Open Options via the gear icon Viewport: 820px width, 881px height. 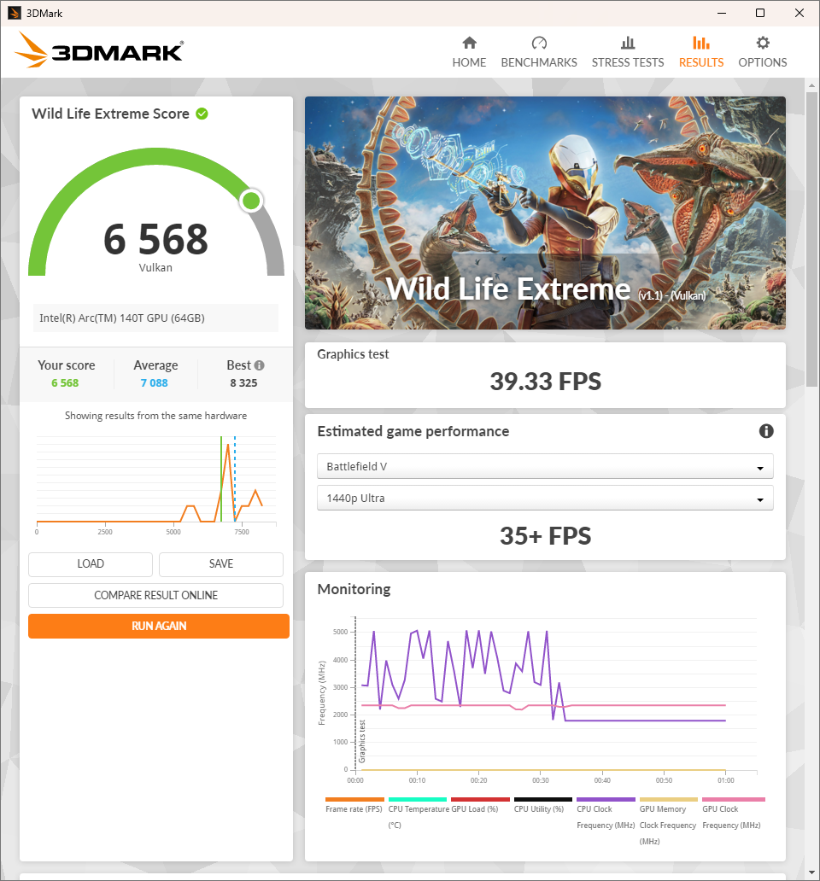pos(763,43)
